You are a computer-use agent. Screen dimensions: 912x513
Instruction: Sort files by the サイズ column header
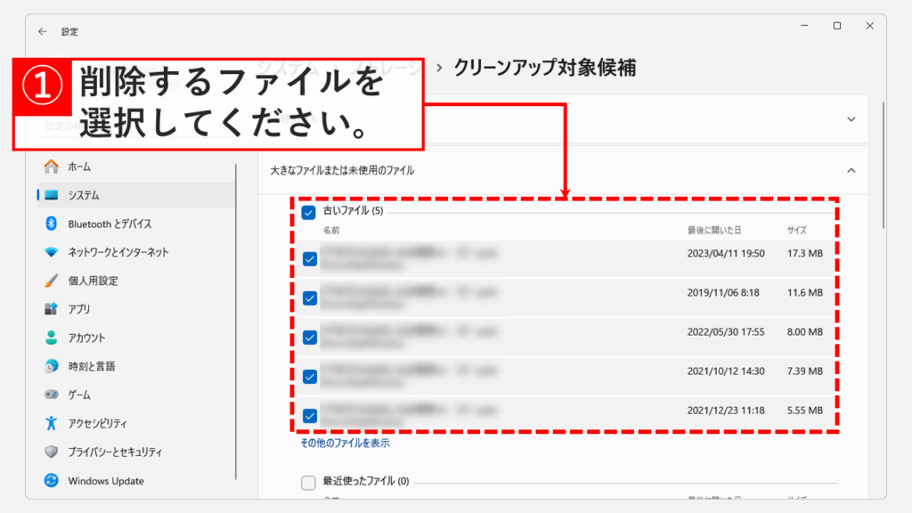pyautogui.click(x=796, y=231)
